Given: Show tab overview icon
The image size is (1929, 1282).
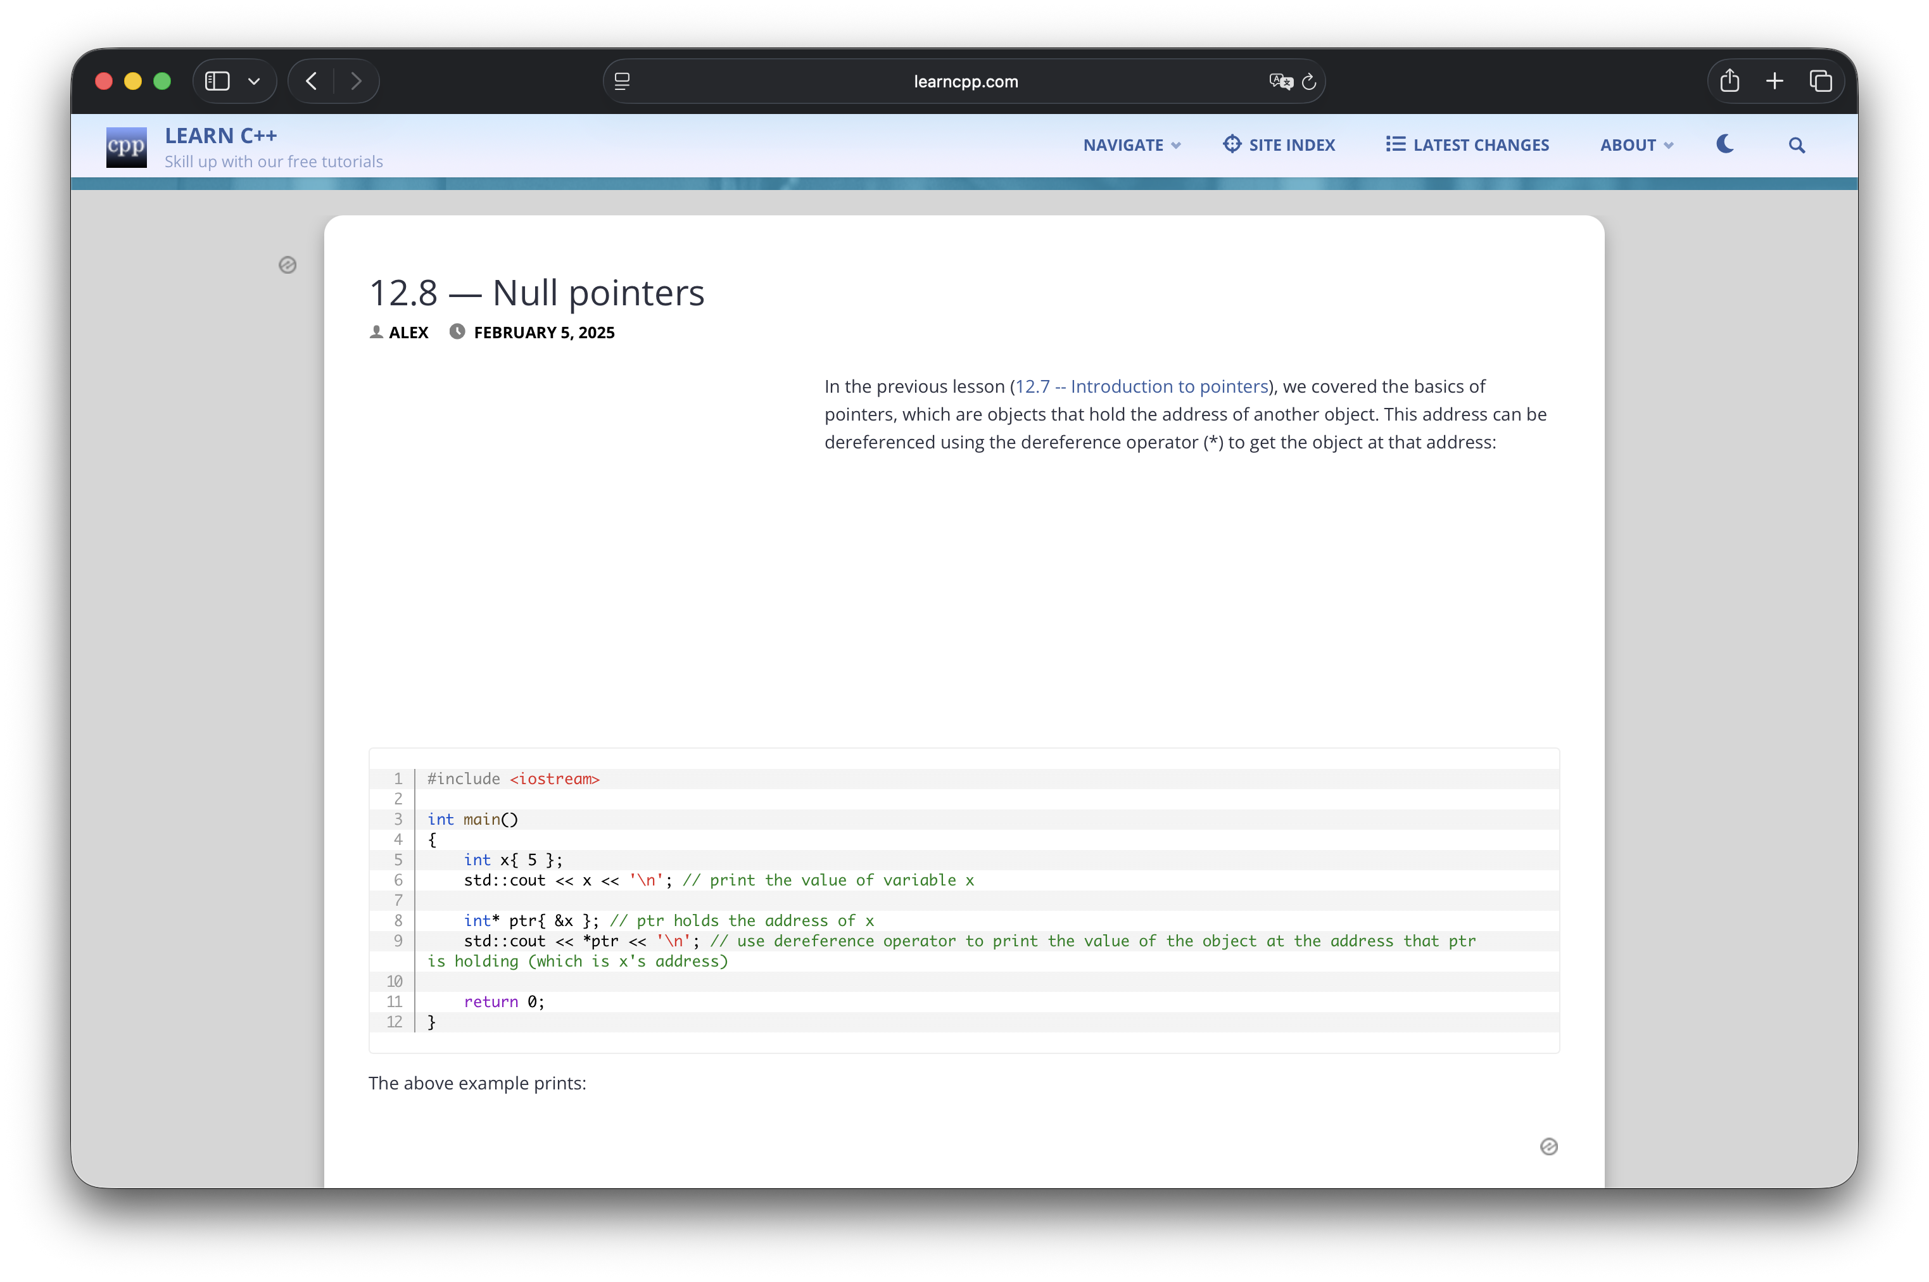Looking at the screenshot, I should click(1820, 81).
